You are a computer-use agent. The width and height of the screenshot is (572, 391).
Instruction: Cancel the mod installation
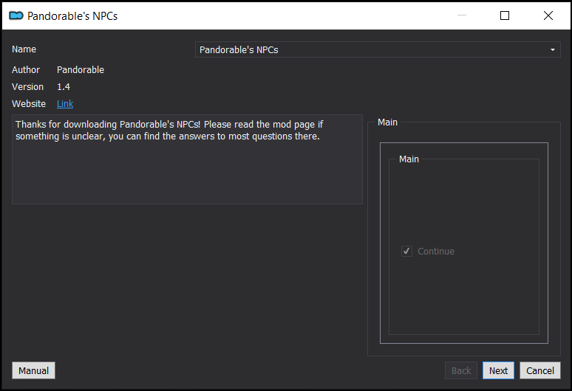coord(540,370)
